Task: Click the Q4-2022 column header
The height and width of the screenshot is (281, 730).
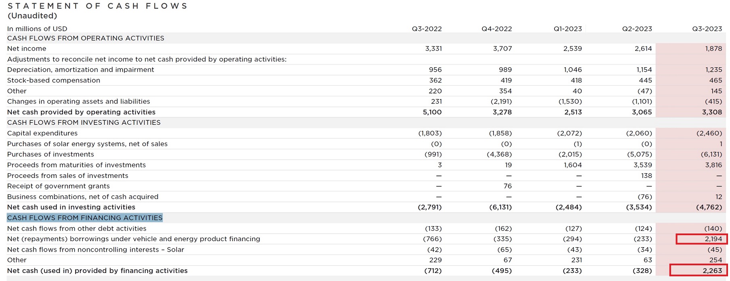Action: [496, 29]
